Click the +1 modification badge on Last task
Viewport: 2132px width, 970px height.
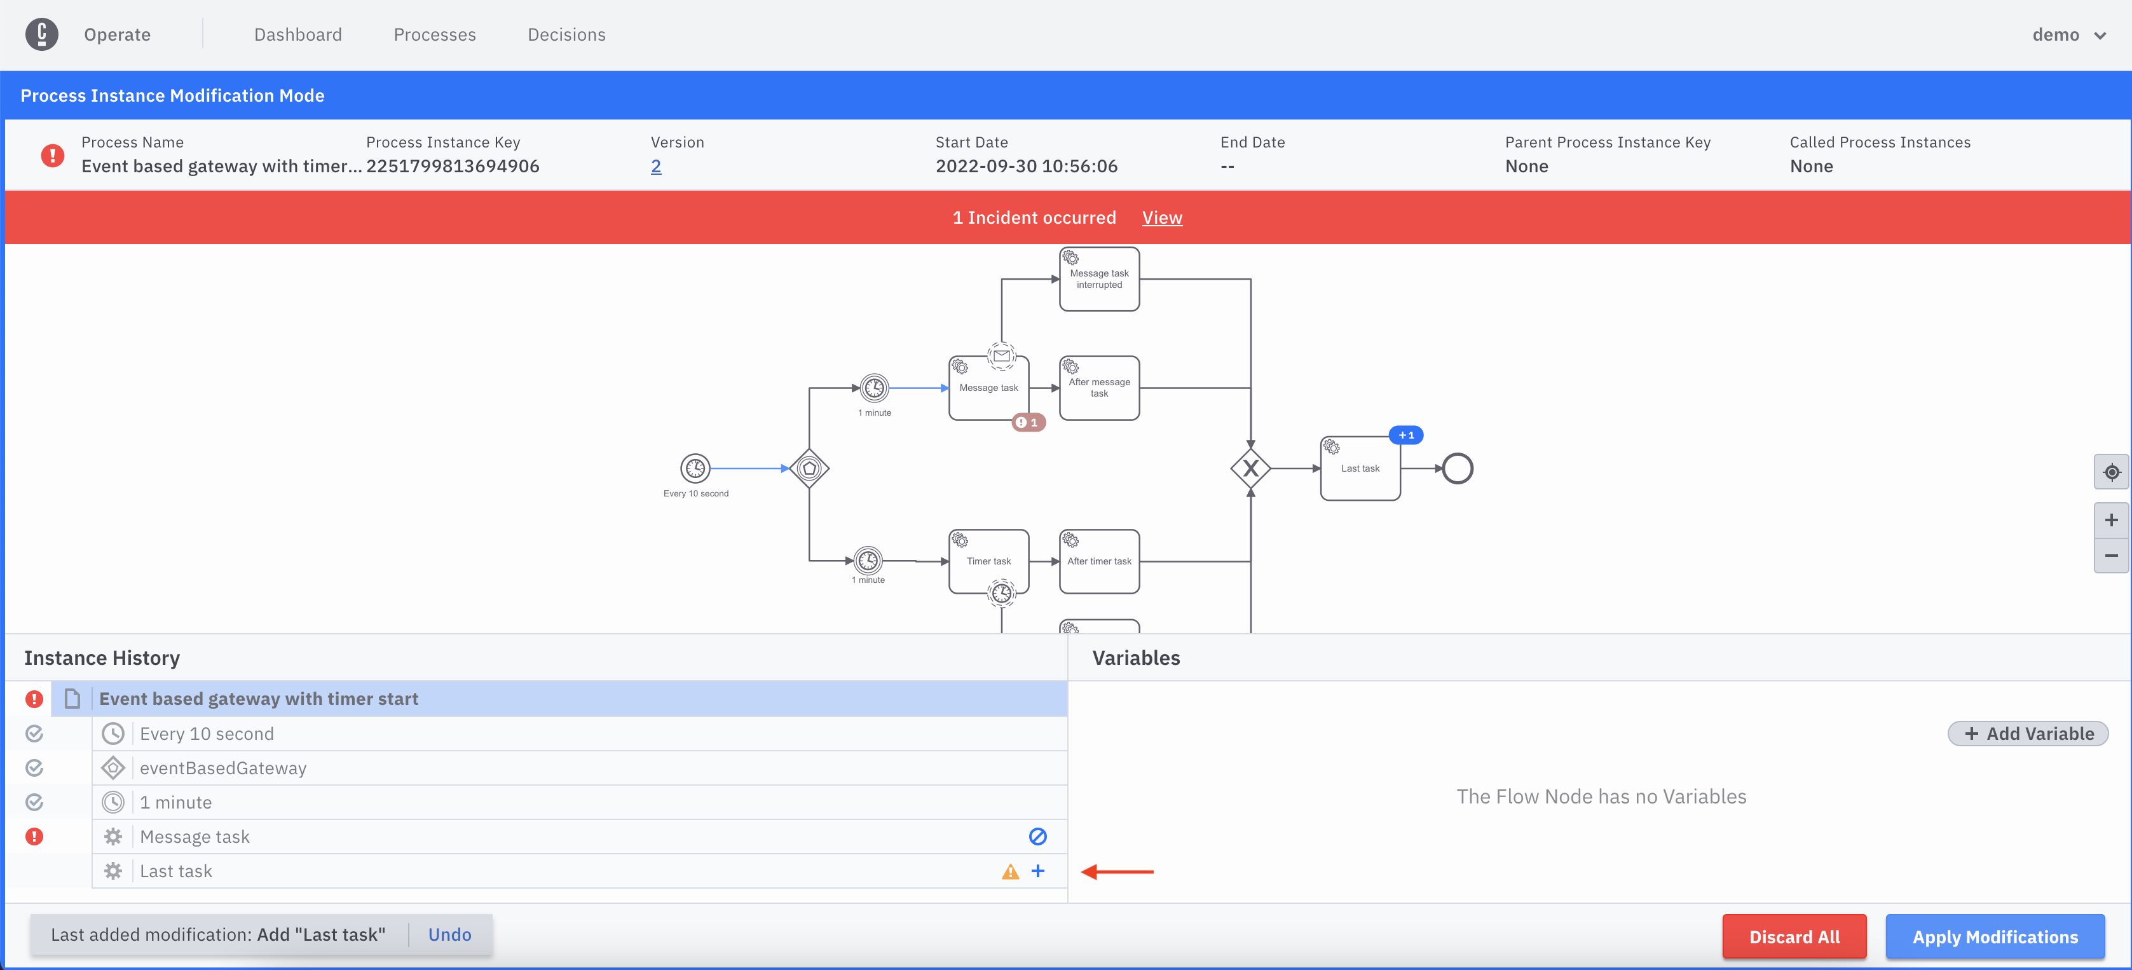click(1405, 435)
